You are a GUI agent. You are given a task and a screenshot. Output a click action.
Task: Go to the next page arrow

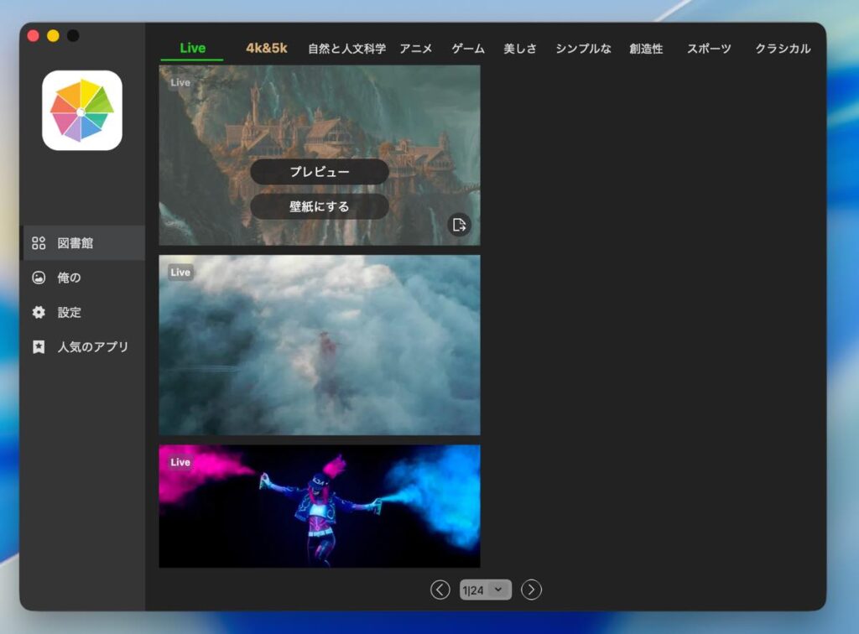pyautogui.click(x=531, y=590)
